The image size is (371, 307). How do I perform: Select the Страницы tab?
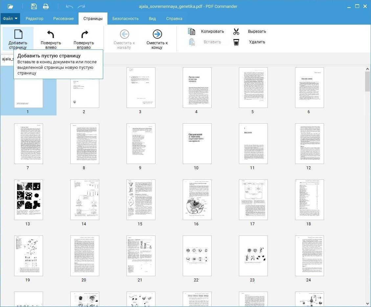coord(93,18)
